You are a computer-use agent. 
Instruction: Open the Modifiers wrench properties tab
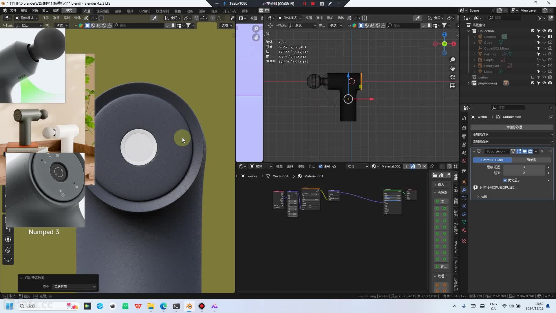(x=464, y=190)
